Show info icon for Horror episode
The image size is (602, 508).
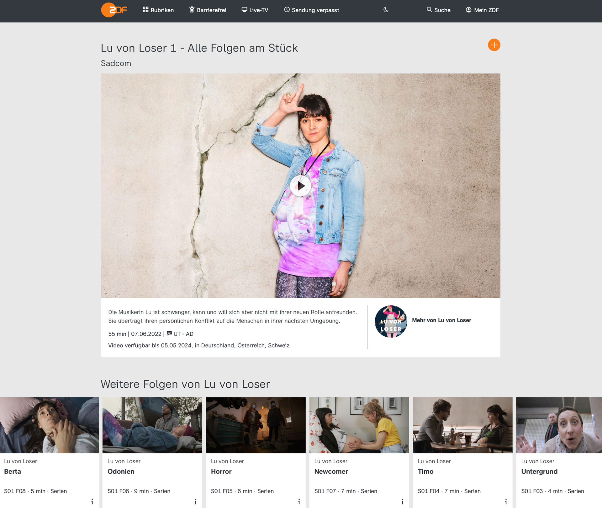299,502
